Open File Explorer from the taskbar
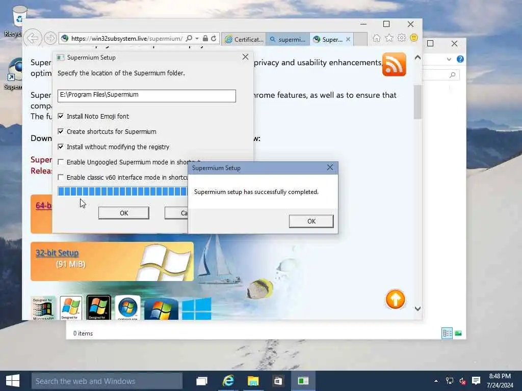522x391 pixels. click(x=253, y=381)
